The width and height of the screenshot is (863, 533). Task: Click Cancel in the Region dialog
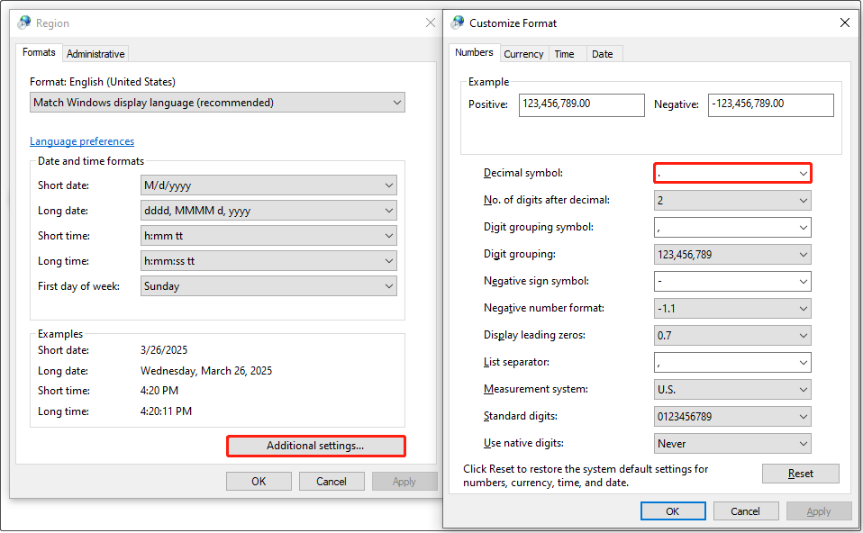[x=332, y=482]
